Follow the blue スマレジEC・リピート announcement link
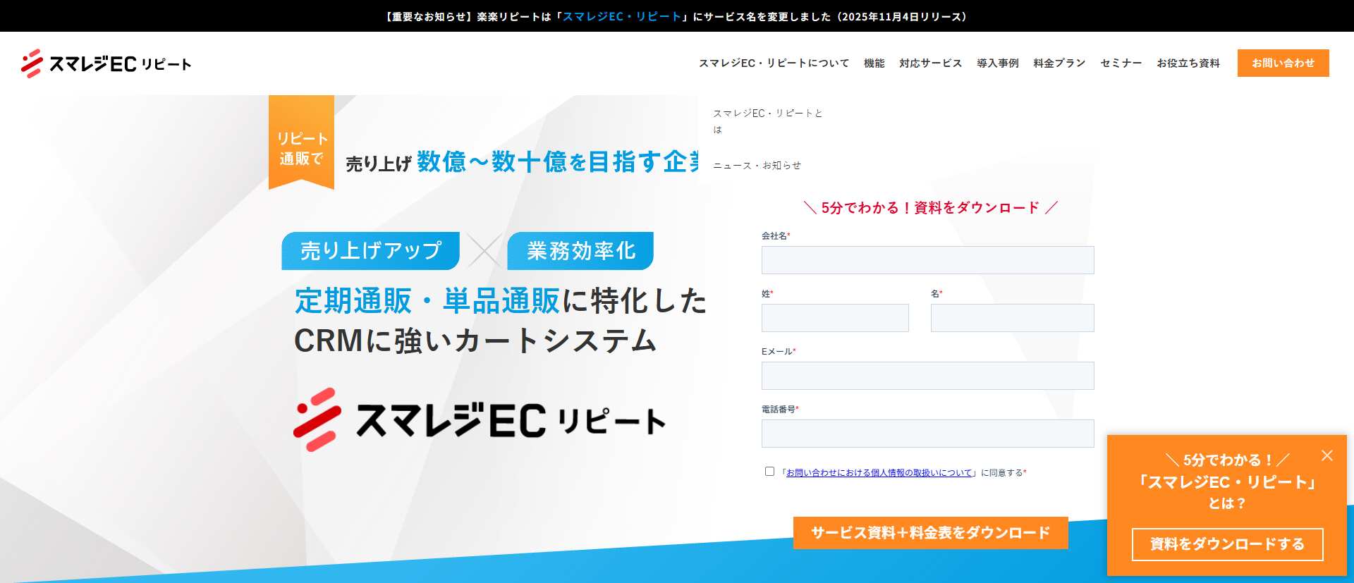 coord(621,16)
